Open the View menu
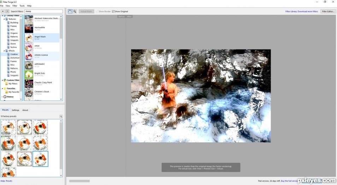This screenshot has height=185, width=337. (8, 6)
